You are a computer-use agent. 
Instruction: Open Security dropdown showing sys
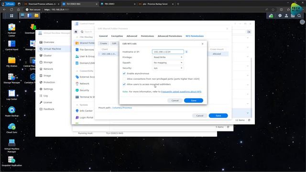tap(168, 68)
